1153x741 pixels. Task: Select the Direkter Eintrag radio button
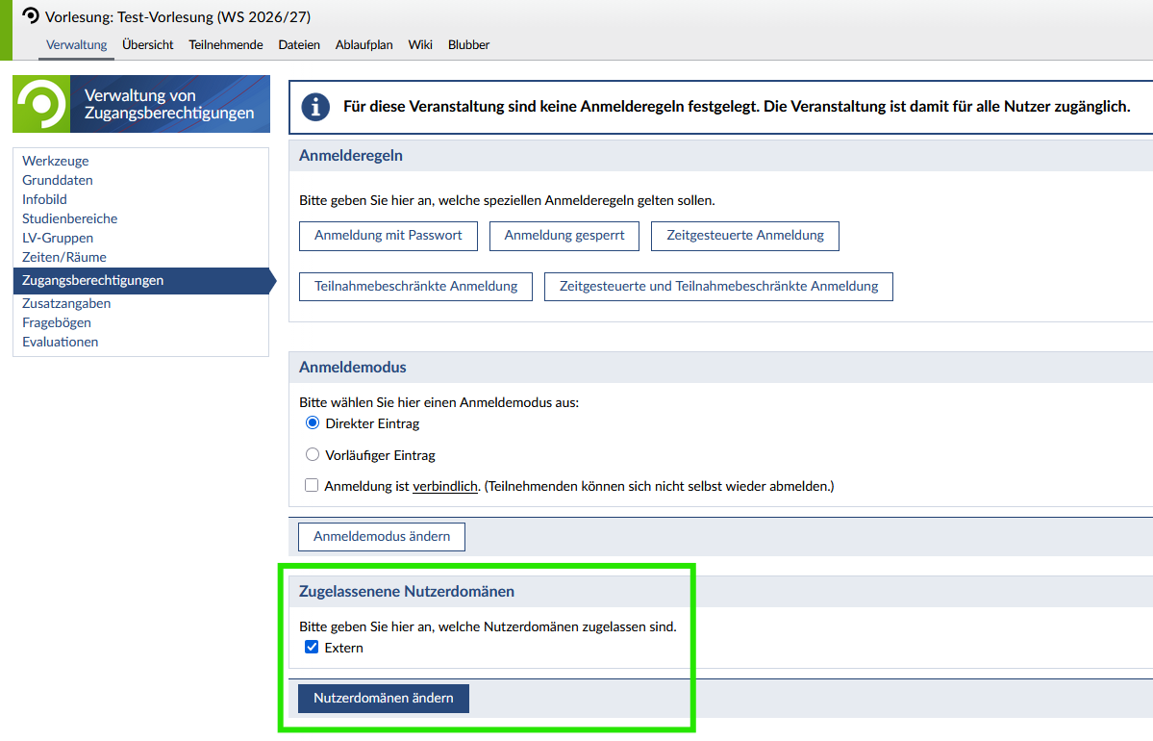[x=312, y=423]
